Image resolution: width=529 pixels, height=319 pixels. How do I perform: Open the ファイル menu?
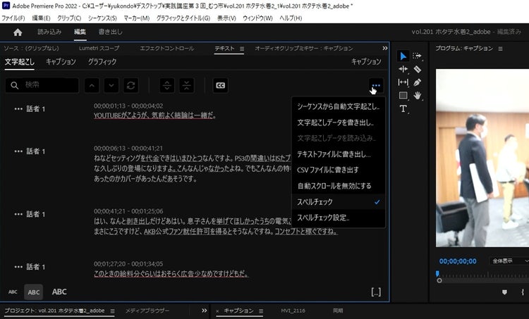point(13,18)
